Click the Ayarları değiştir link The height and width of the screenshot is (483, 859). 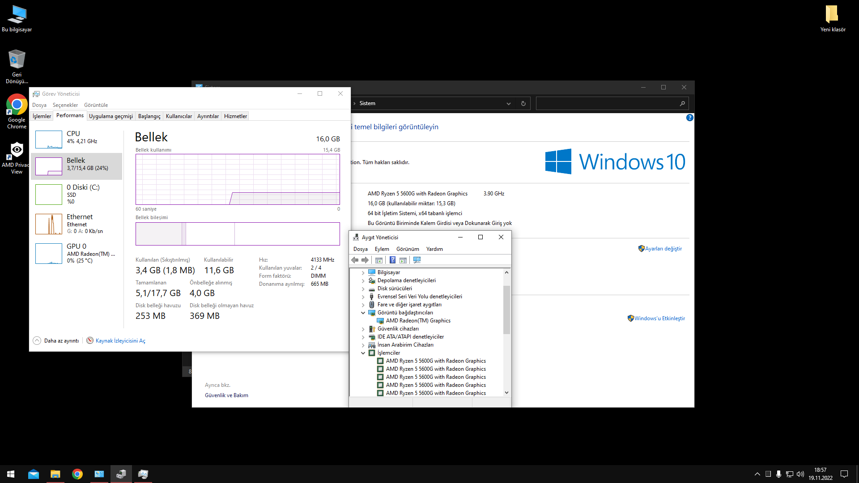coord(663,249)
